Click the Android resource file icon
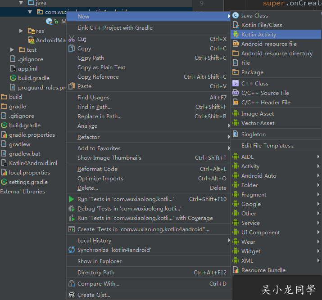The width and height of the screenshot is (322, 300). tap(236, 44)
